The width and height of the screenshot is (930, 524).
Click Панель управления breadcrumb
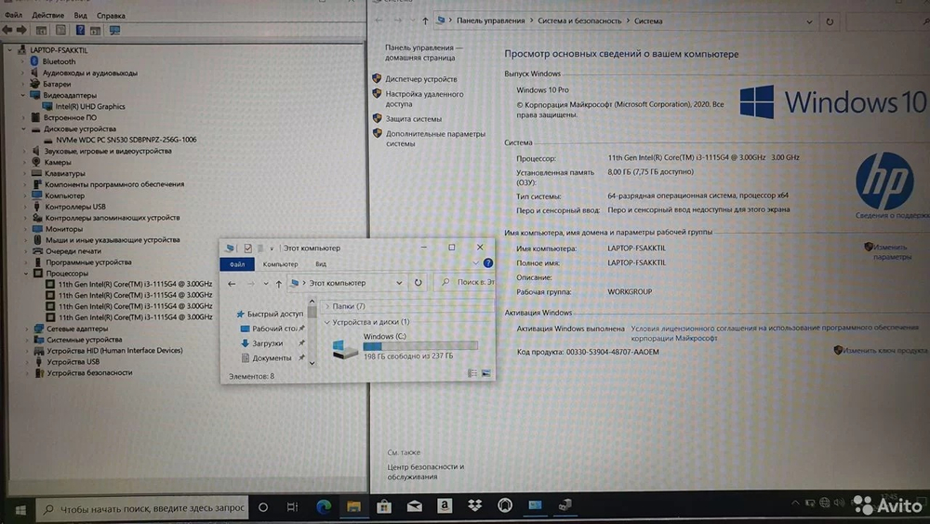(x=490, y=20)
